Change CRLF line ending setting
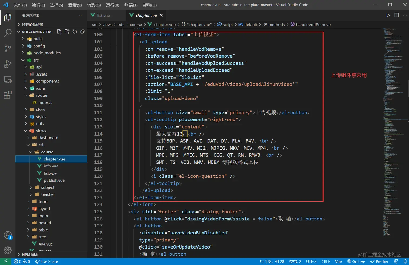 [x=326, y=261]
